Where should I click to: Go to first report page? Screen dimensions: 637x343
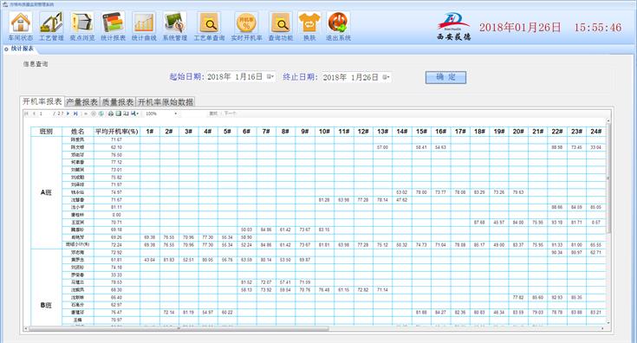point(26,113)
